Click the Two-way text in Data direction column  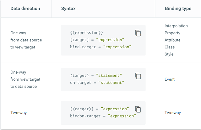[x=19, y=113]
